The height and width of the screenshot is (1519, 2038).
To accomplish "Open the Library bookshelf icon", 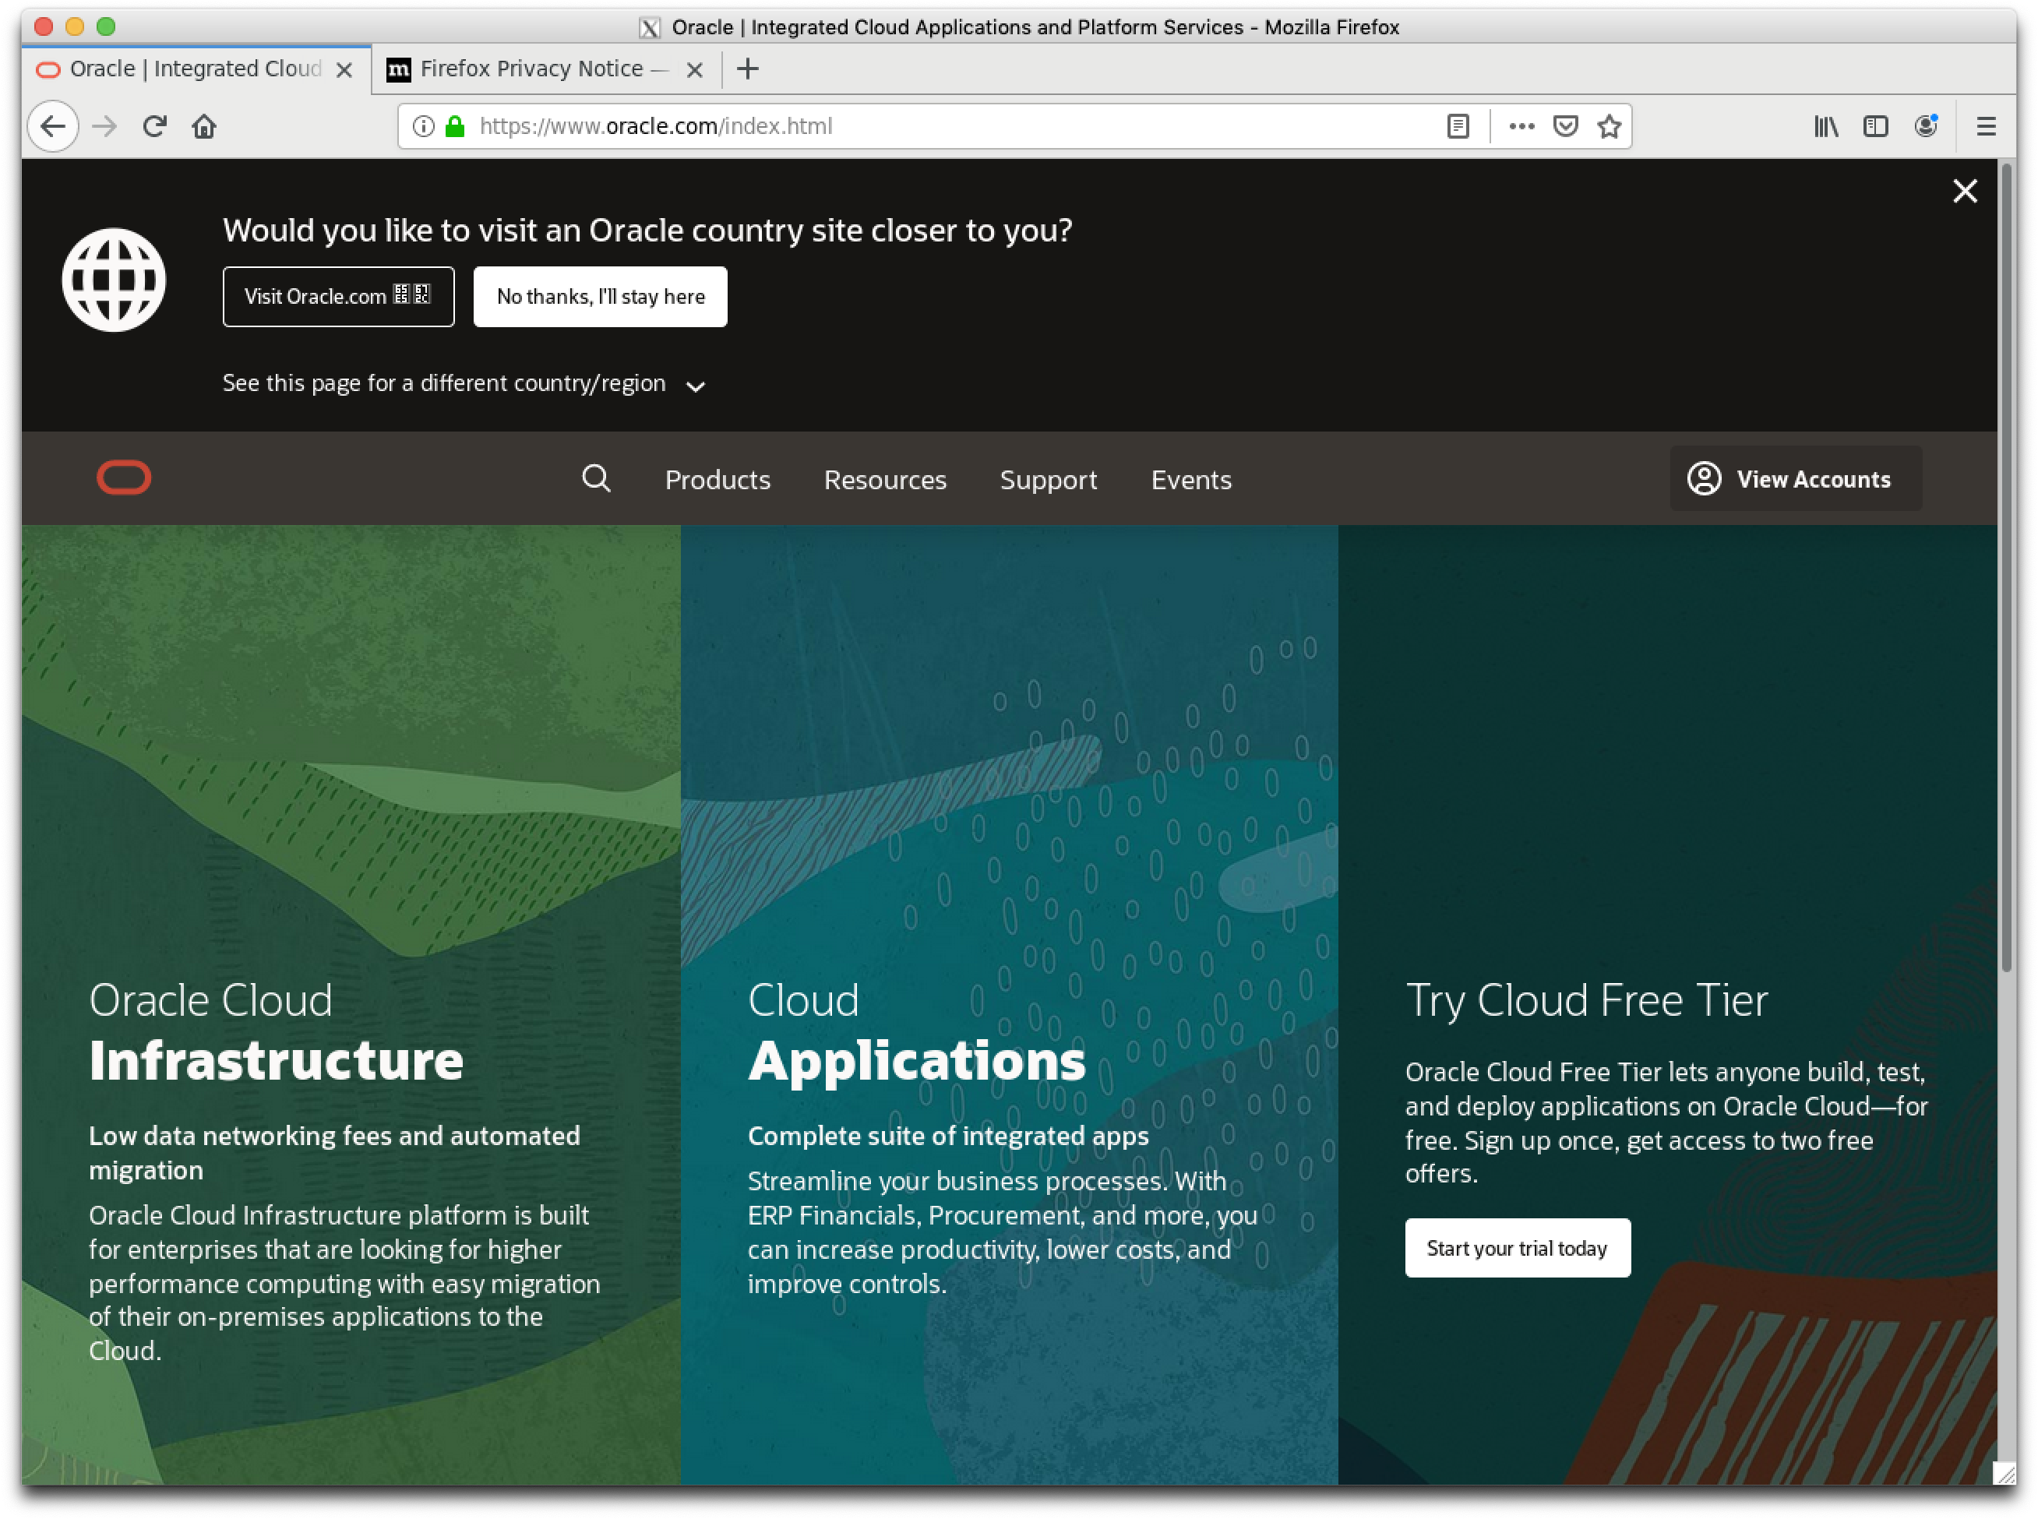I will (1825, 126).
